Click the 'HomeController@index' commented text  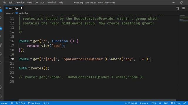point(88,77)
